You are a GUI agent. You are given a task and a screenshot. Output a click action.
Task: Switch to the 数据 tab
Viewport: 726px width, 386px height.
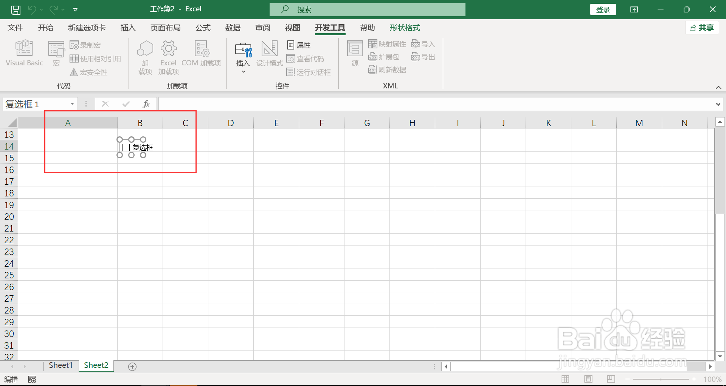click(233, 28)
